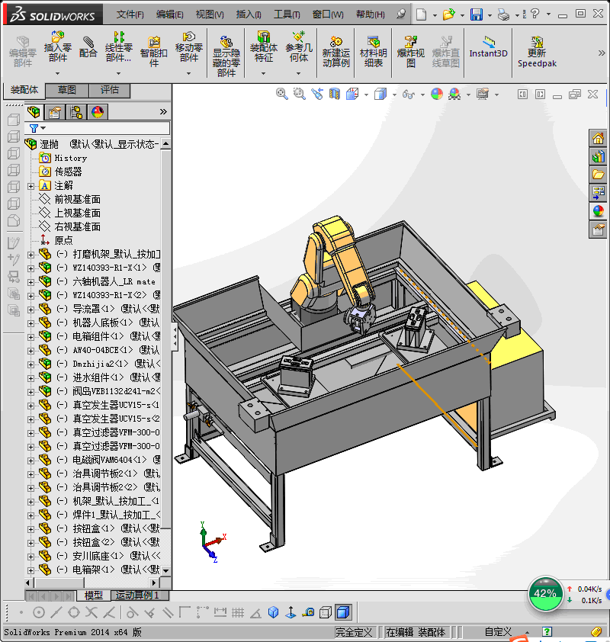The image size is (610, 642).
Task: Open SolidWorks Resources home pane
Action: (x=598, y=139)
